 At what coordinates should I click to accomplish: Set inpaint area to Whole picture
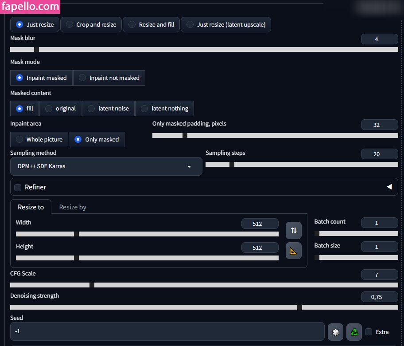click(39, 139)
